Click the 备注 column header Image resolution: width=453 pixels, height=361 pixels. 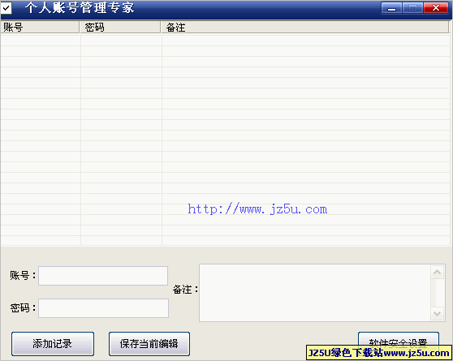coord(304,28)
